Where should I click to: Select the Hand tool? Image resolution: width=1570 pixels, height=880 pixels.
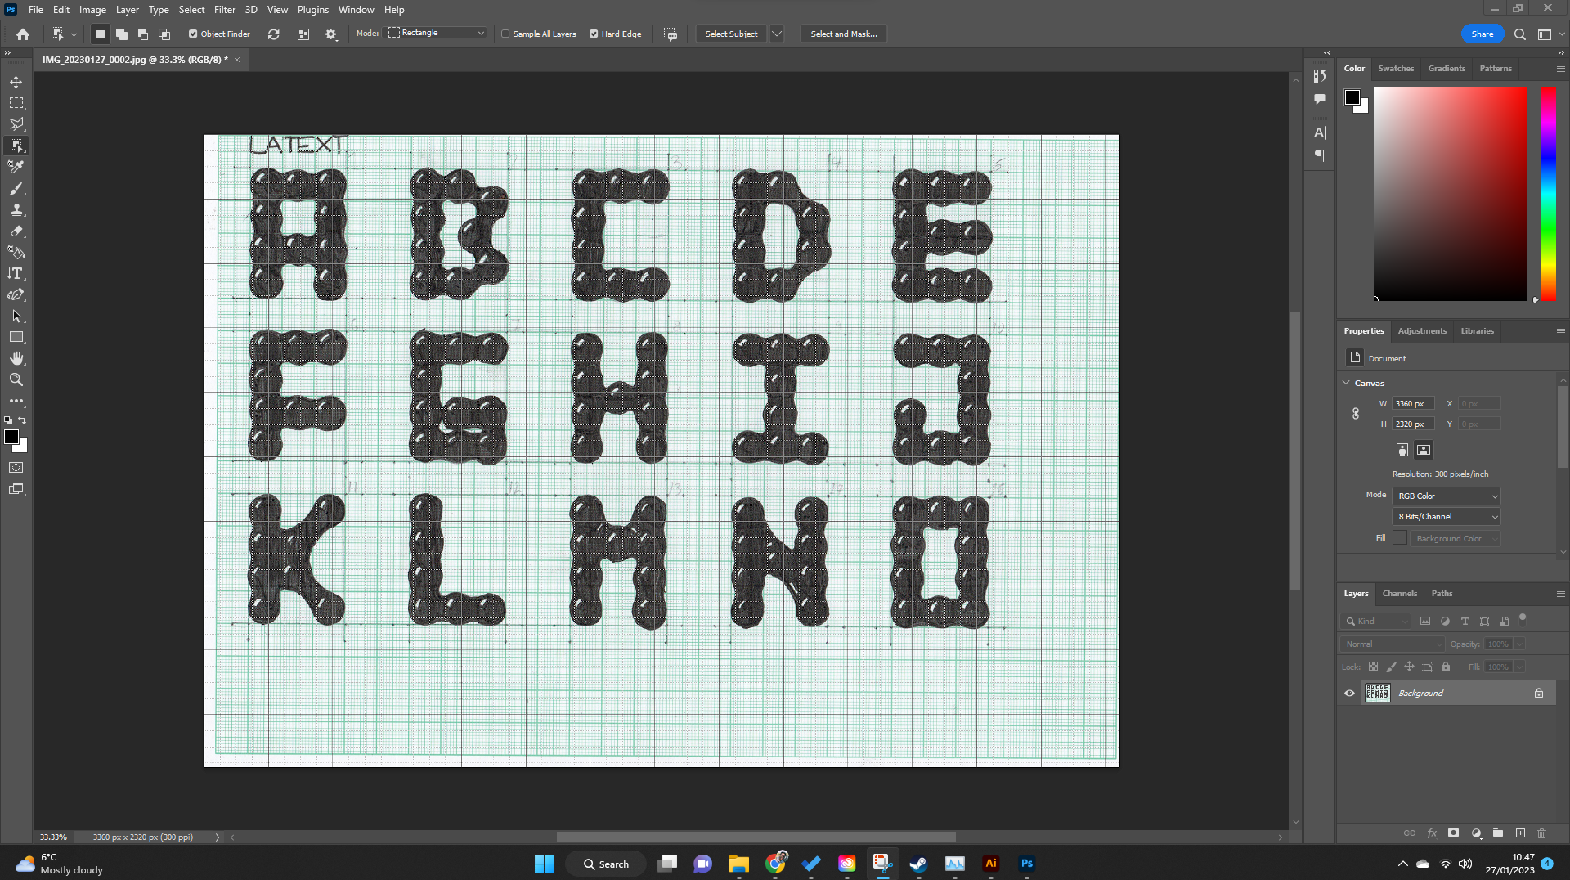click(x=16, y=358)
